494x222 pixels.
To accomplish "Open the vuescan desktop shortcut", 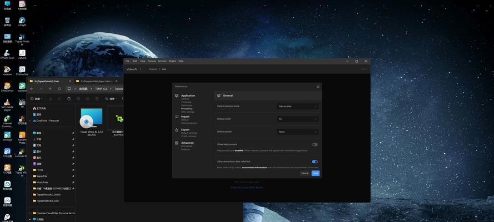I will (x=7, y=70).
